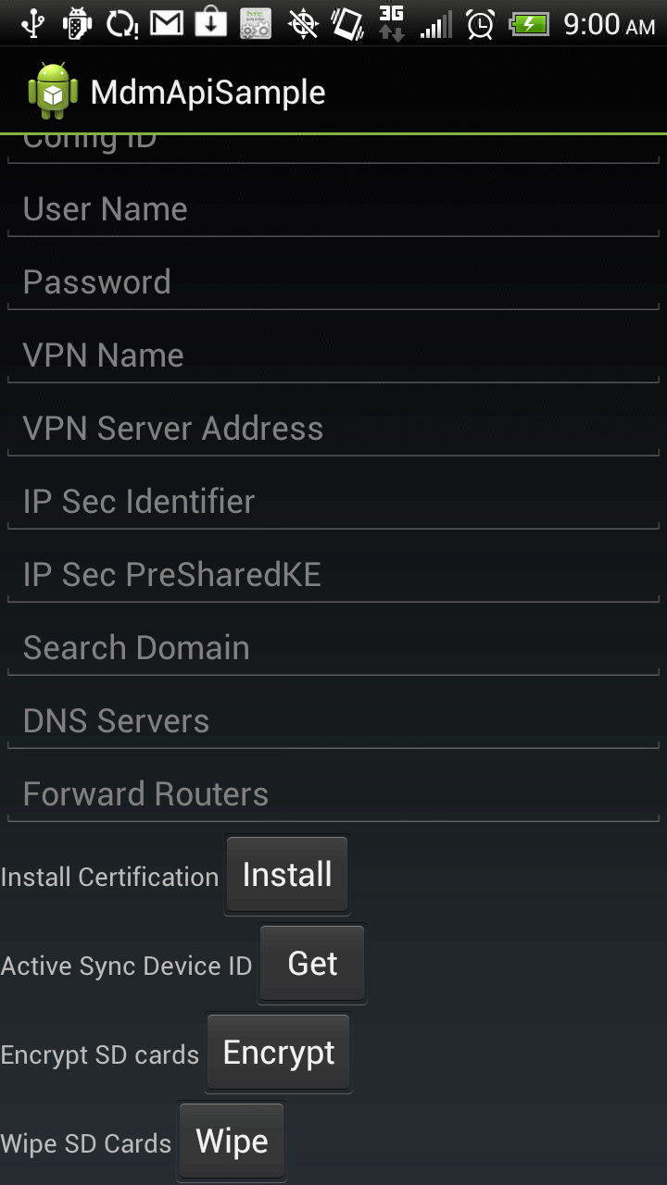Tap the alarm clock status icon
667x1185 pixels.
(480, 24)
